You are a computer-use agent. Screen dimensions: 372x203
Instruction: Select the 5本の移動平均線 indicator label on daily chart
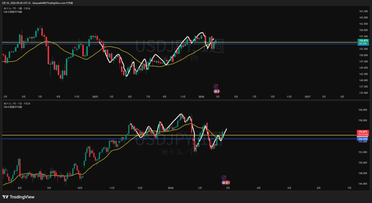pyautogui.click(x=12, y=107)
